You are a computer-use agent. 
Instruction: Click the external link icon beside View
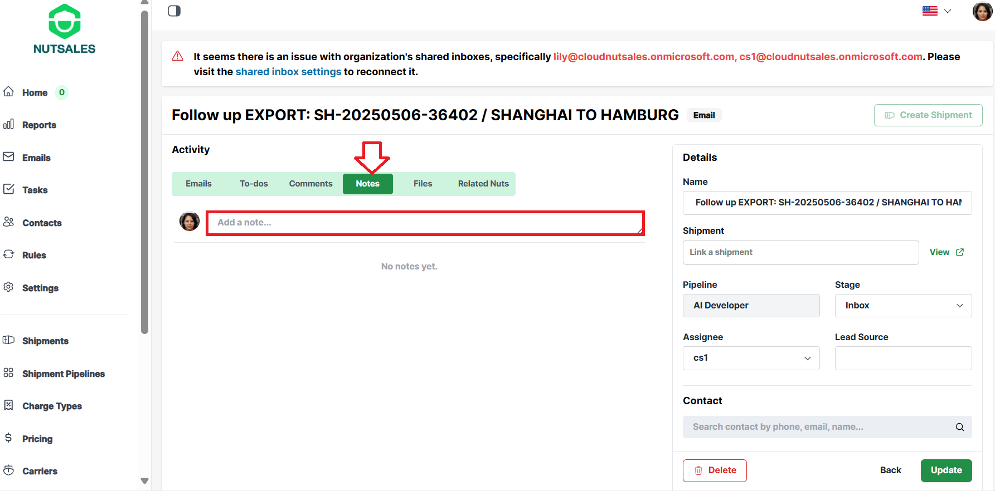[x=960, y=252]
